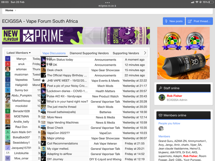
Task: Tap the Wi-Fi icon in the status bar
Action: [x=197, y=2]
